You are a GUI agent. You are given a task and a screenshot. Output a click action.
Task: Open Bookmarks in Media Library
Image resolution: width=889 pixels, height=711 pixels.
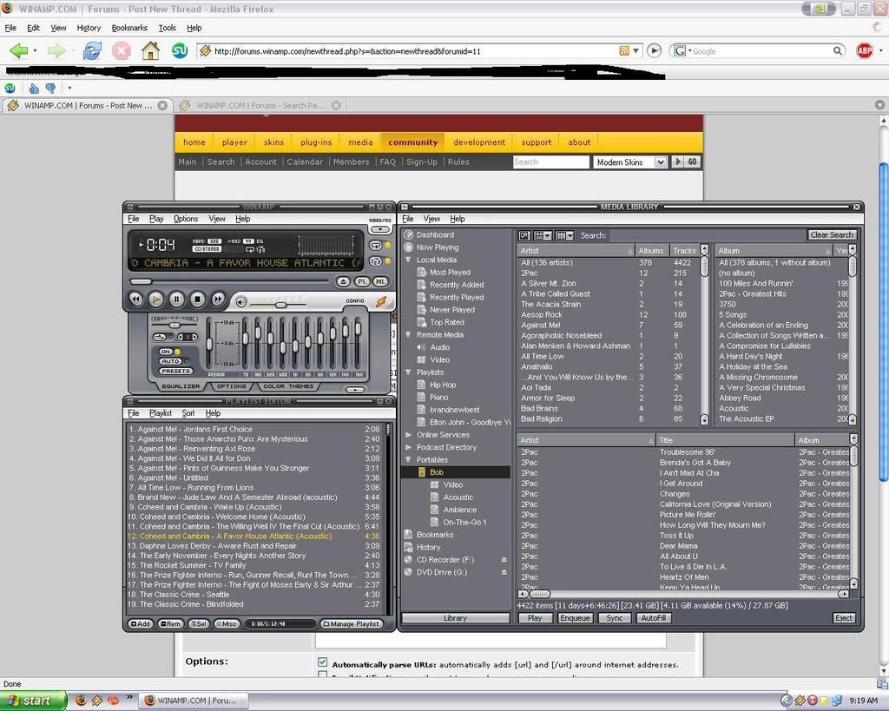pos(435,535)
